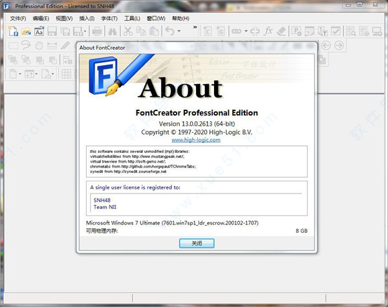Click the Exclude contours icon
Viewport: 388px width, 307px height.
point(26,60)
